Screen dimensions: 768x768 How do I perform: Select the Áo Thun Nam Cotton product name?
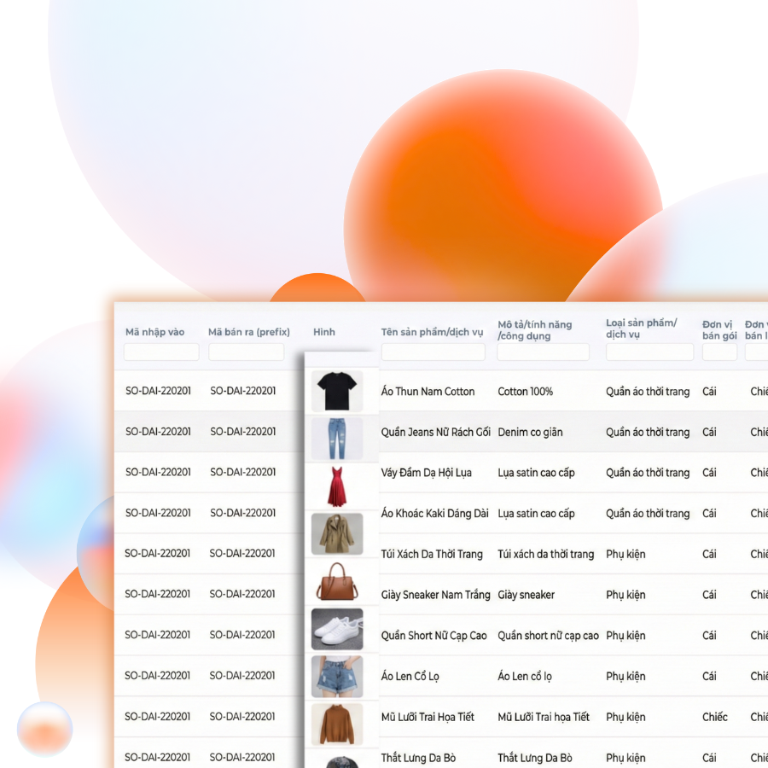point(428,392)
